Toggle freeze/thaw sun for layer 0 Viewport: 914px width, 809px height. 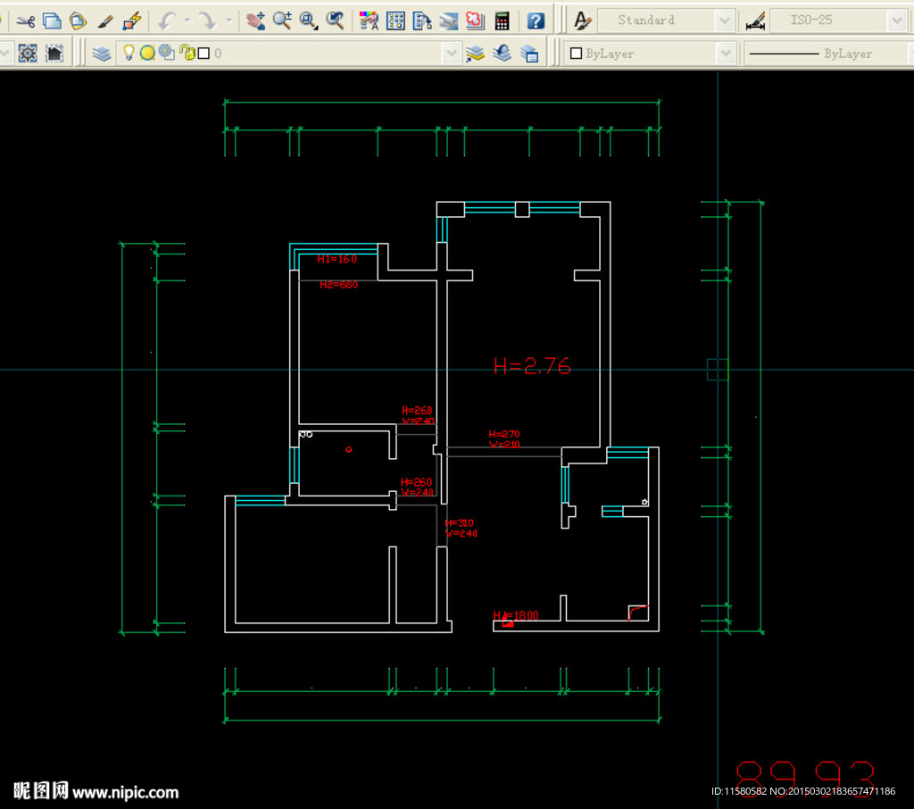[x=147, y=54]
